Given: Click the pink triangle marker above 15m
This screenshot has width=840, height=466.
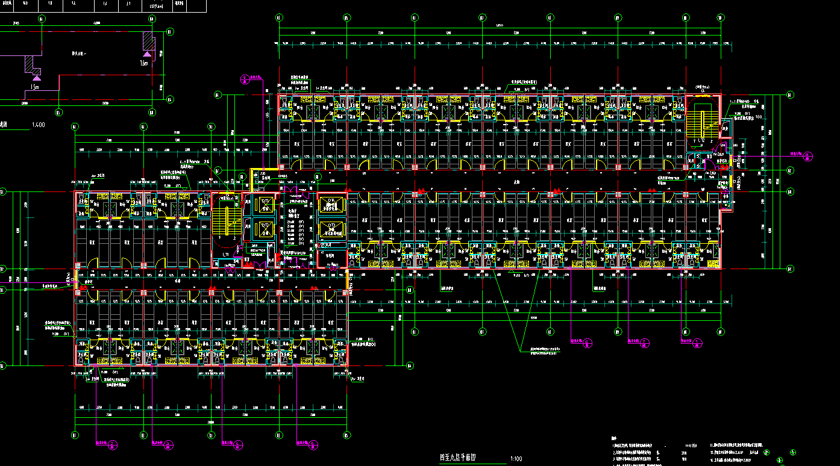Looking at the screenshot, I should tap(36, 77).
